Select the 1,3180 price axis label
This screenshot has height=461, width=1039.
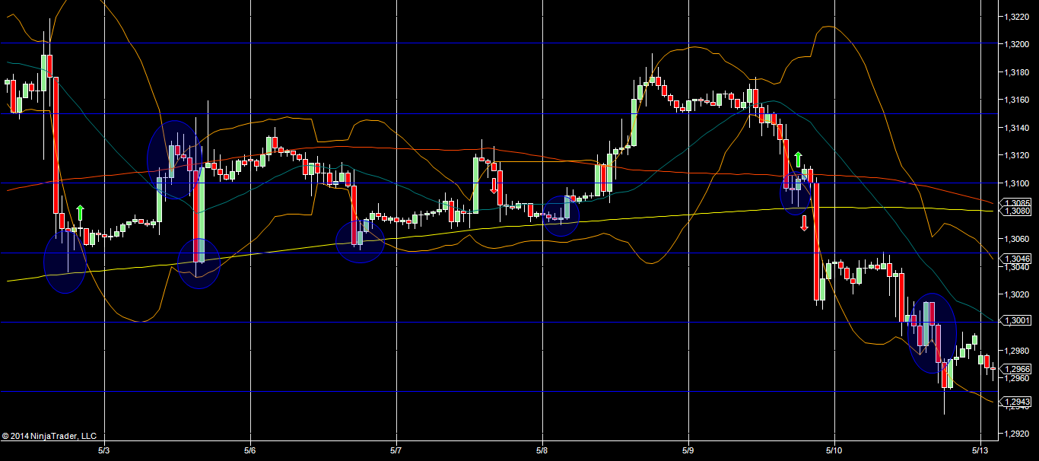coord(1018,72)
